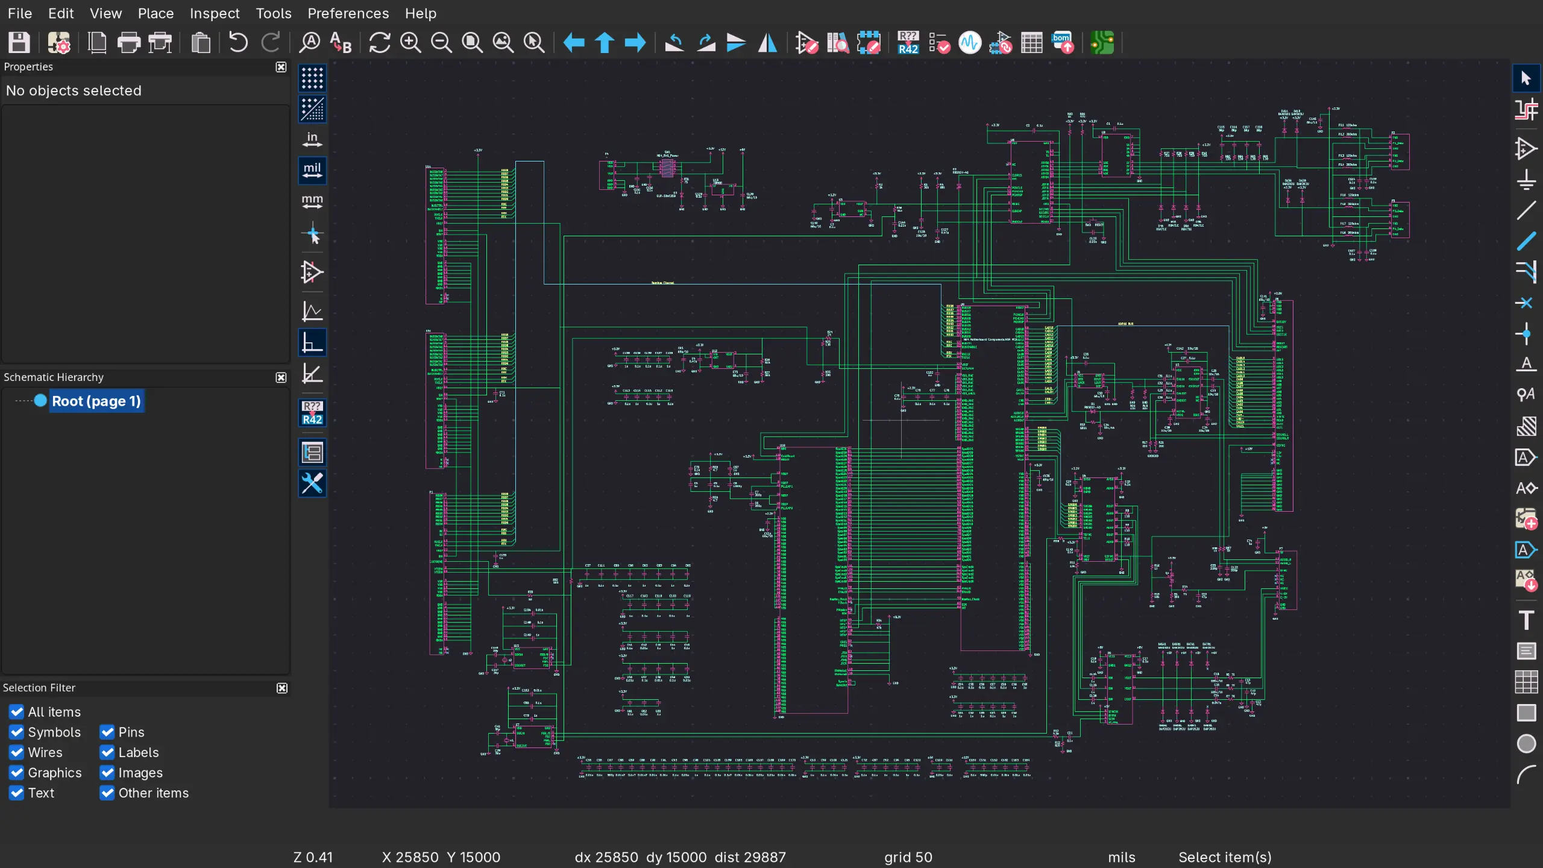The width and height of the screenshot is (1543, 868).
Task: Mirror selection vertically
Action: (736, 43)
